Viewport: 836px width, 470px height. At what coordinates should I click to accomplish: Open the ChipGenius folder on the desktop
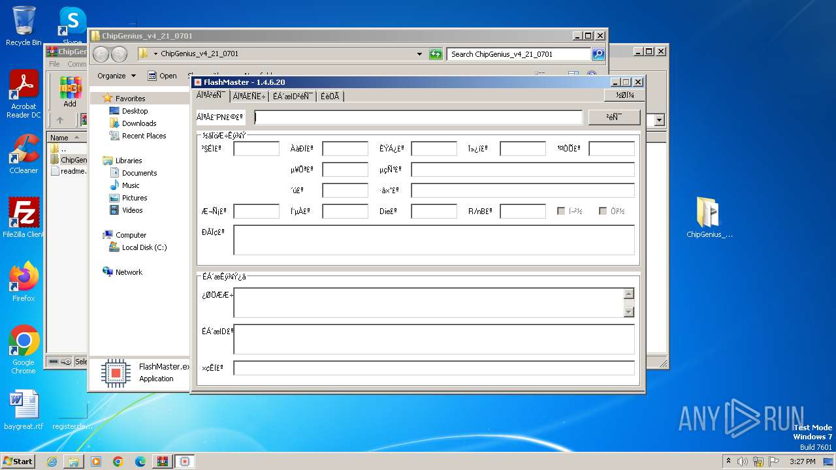[709, 217]
